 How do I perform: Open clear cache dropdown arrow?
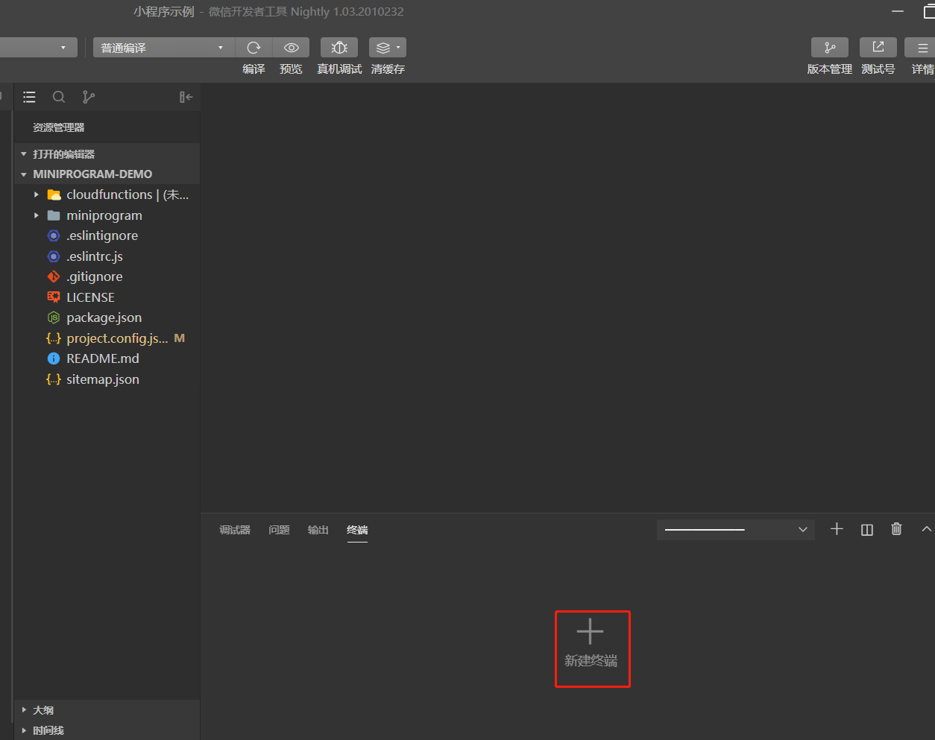pos(399,48)
